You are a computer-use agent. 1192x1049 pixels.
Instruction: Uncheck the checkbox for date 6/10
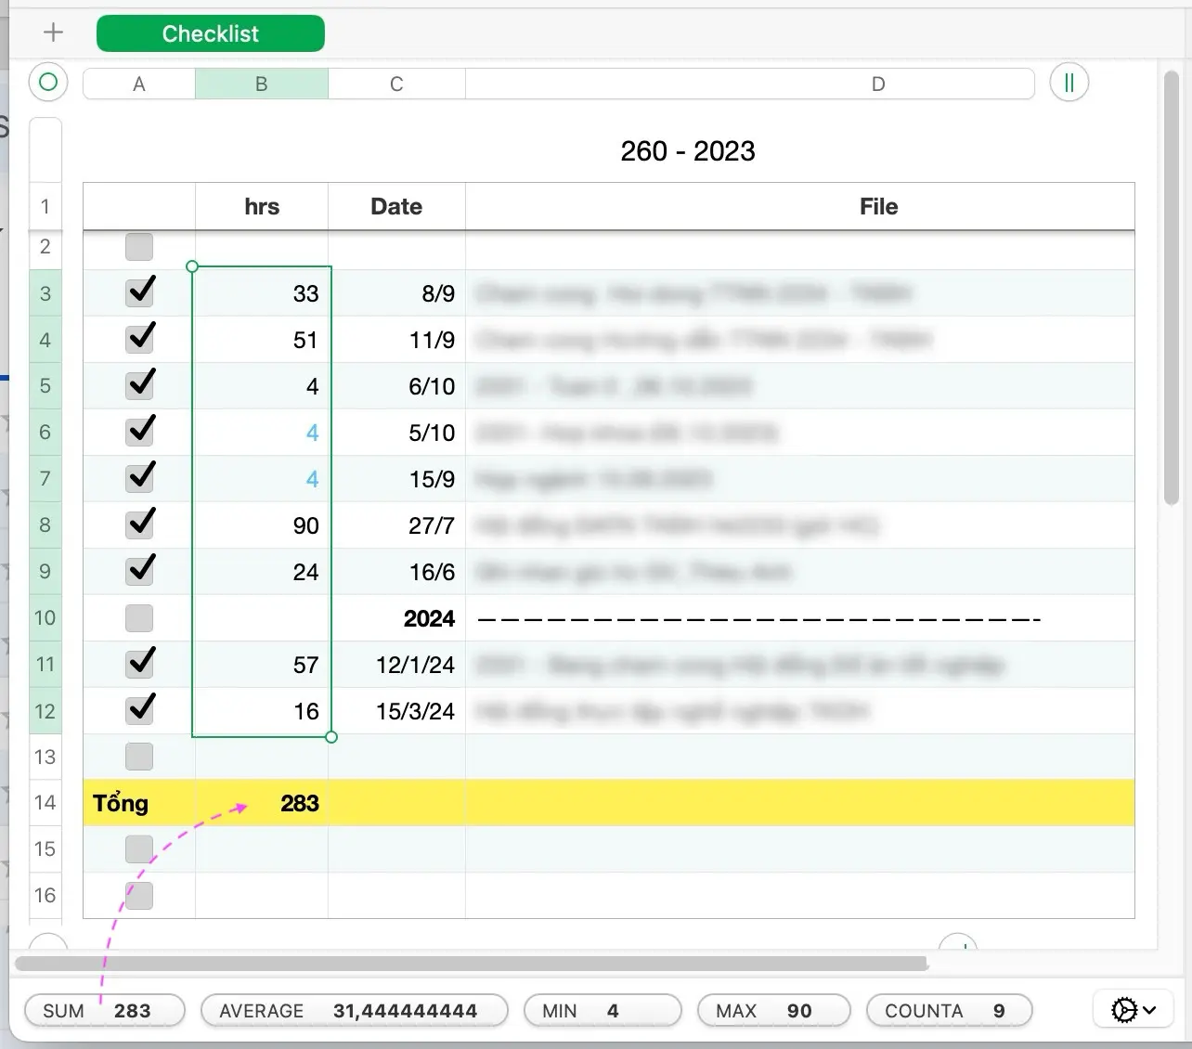(x=140, y=384)
